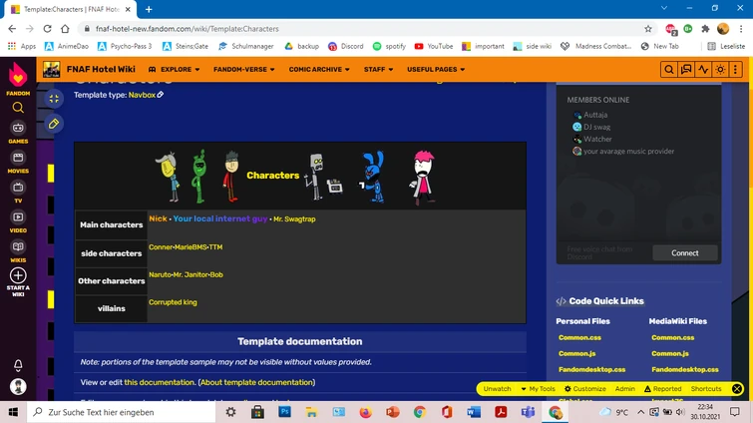This screenshot has width=753, height=423.
Task: Open the Windows Start menu
Action: 13,412
